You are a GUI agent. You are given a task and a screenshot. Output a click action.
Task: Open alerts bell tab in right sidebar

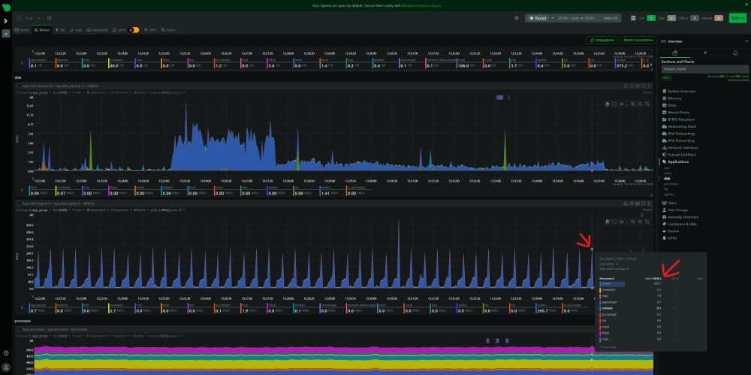735,53
